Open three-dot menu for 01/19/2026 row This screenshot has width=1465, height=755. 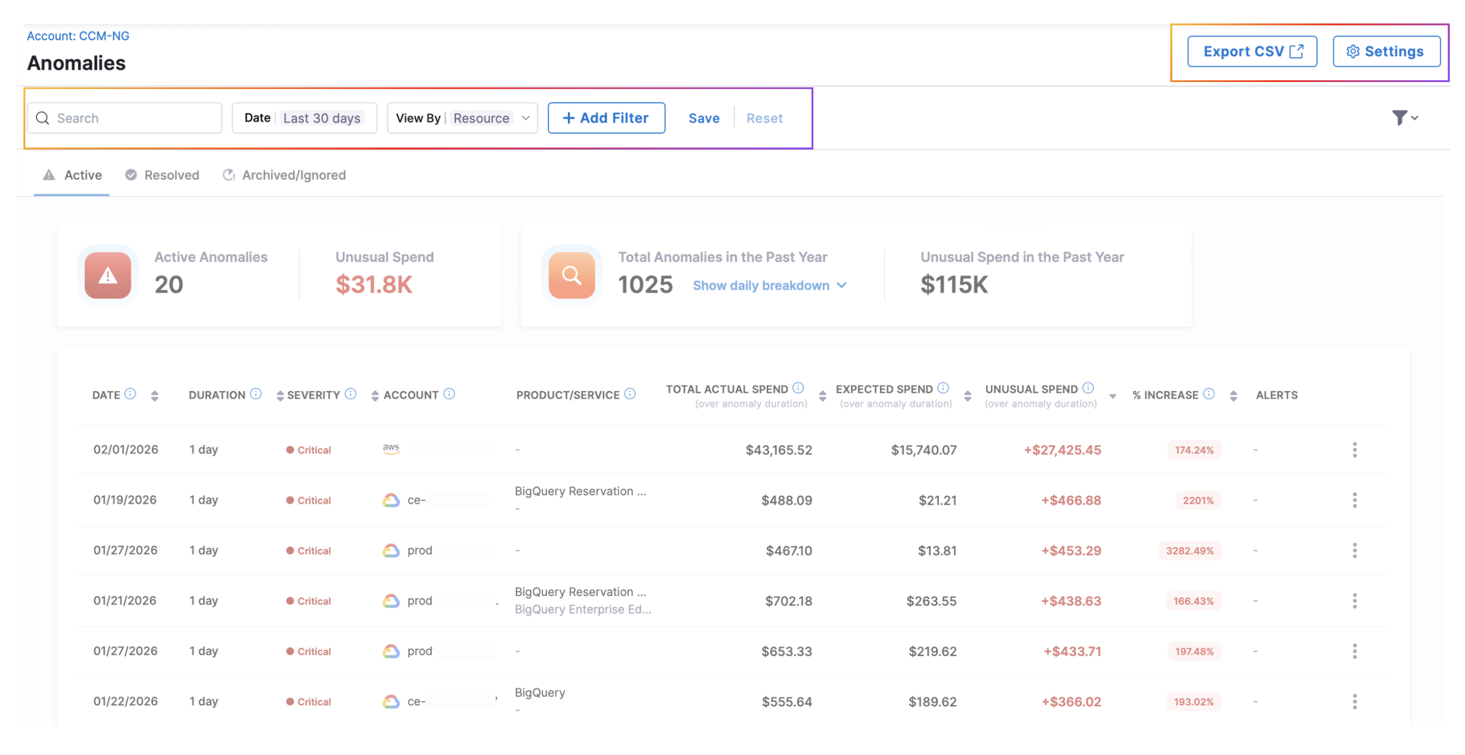tap(1354, 500)
